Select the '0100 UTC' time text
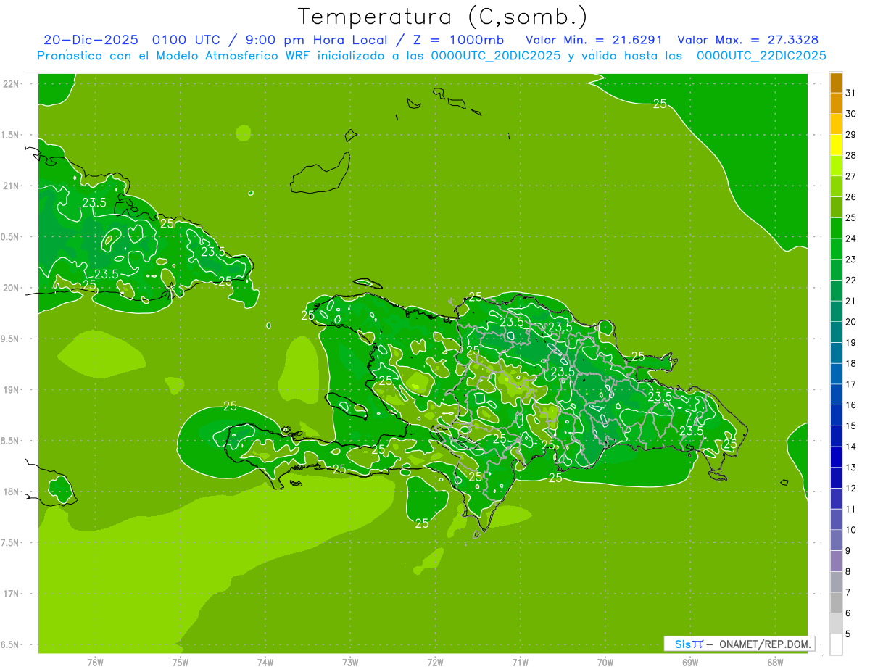Image resolution: width=870 pixels, height=672 pixels. [186, 40]
